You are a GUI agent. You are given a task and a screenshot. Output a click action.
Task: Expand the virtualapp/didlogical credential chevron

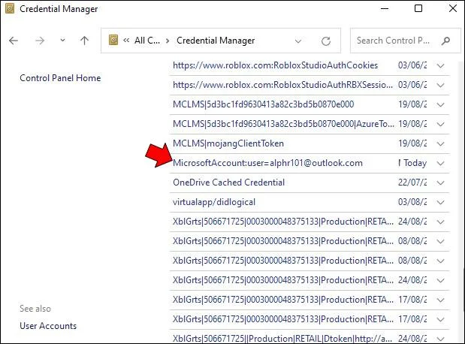pos(441,202)
